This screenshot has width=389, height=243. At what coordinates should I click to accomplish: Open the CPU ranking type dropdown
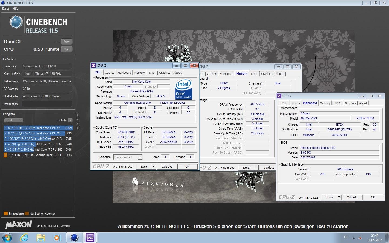click(x=14, y=120)
